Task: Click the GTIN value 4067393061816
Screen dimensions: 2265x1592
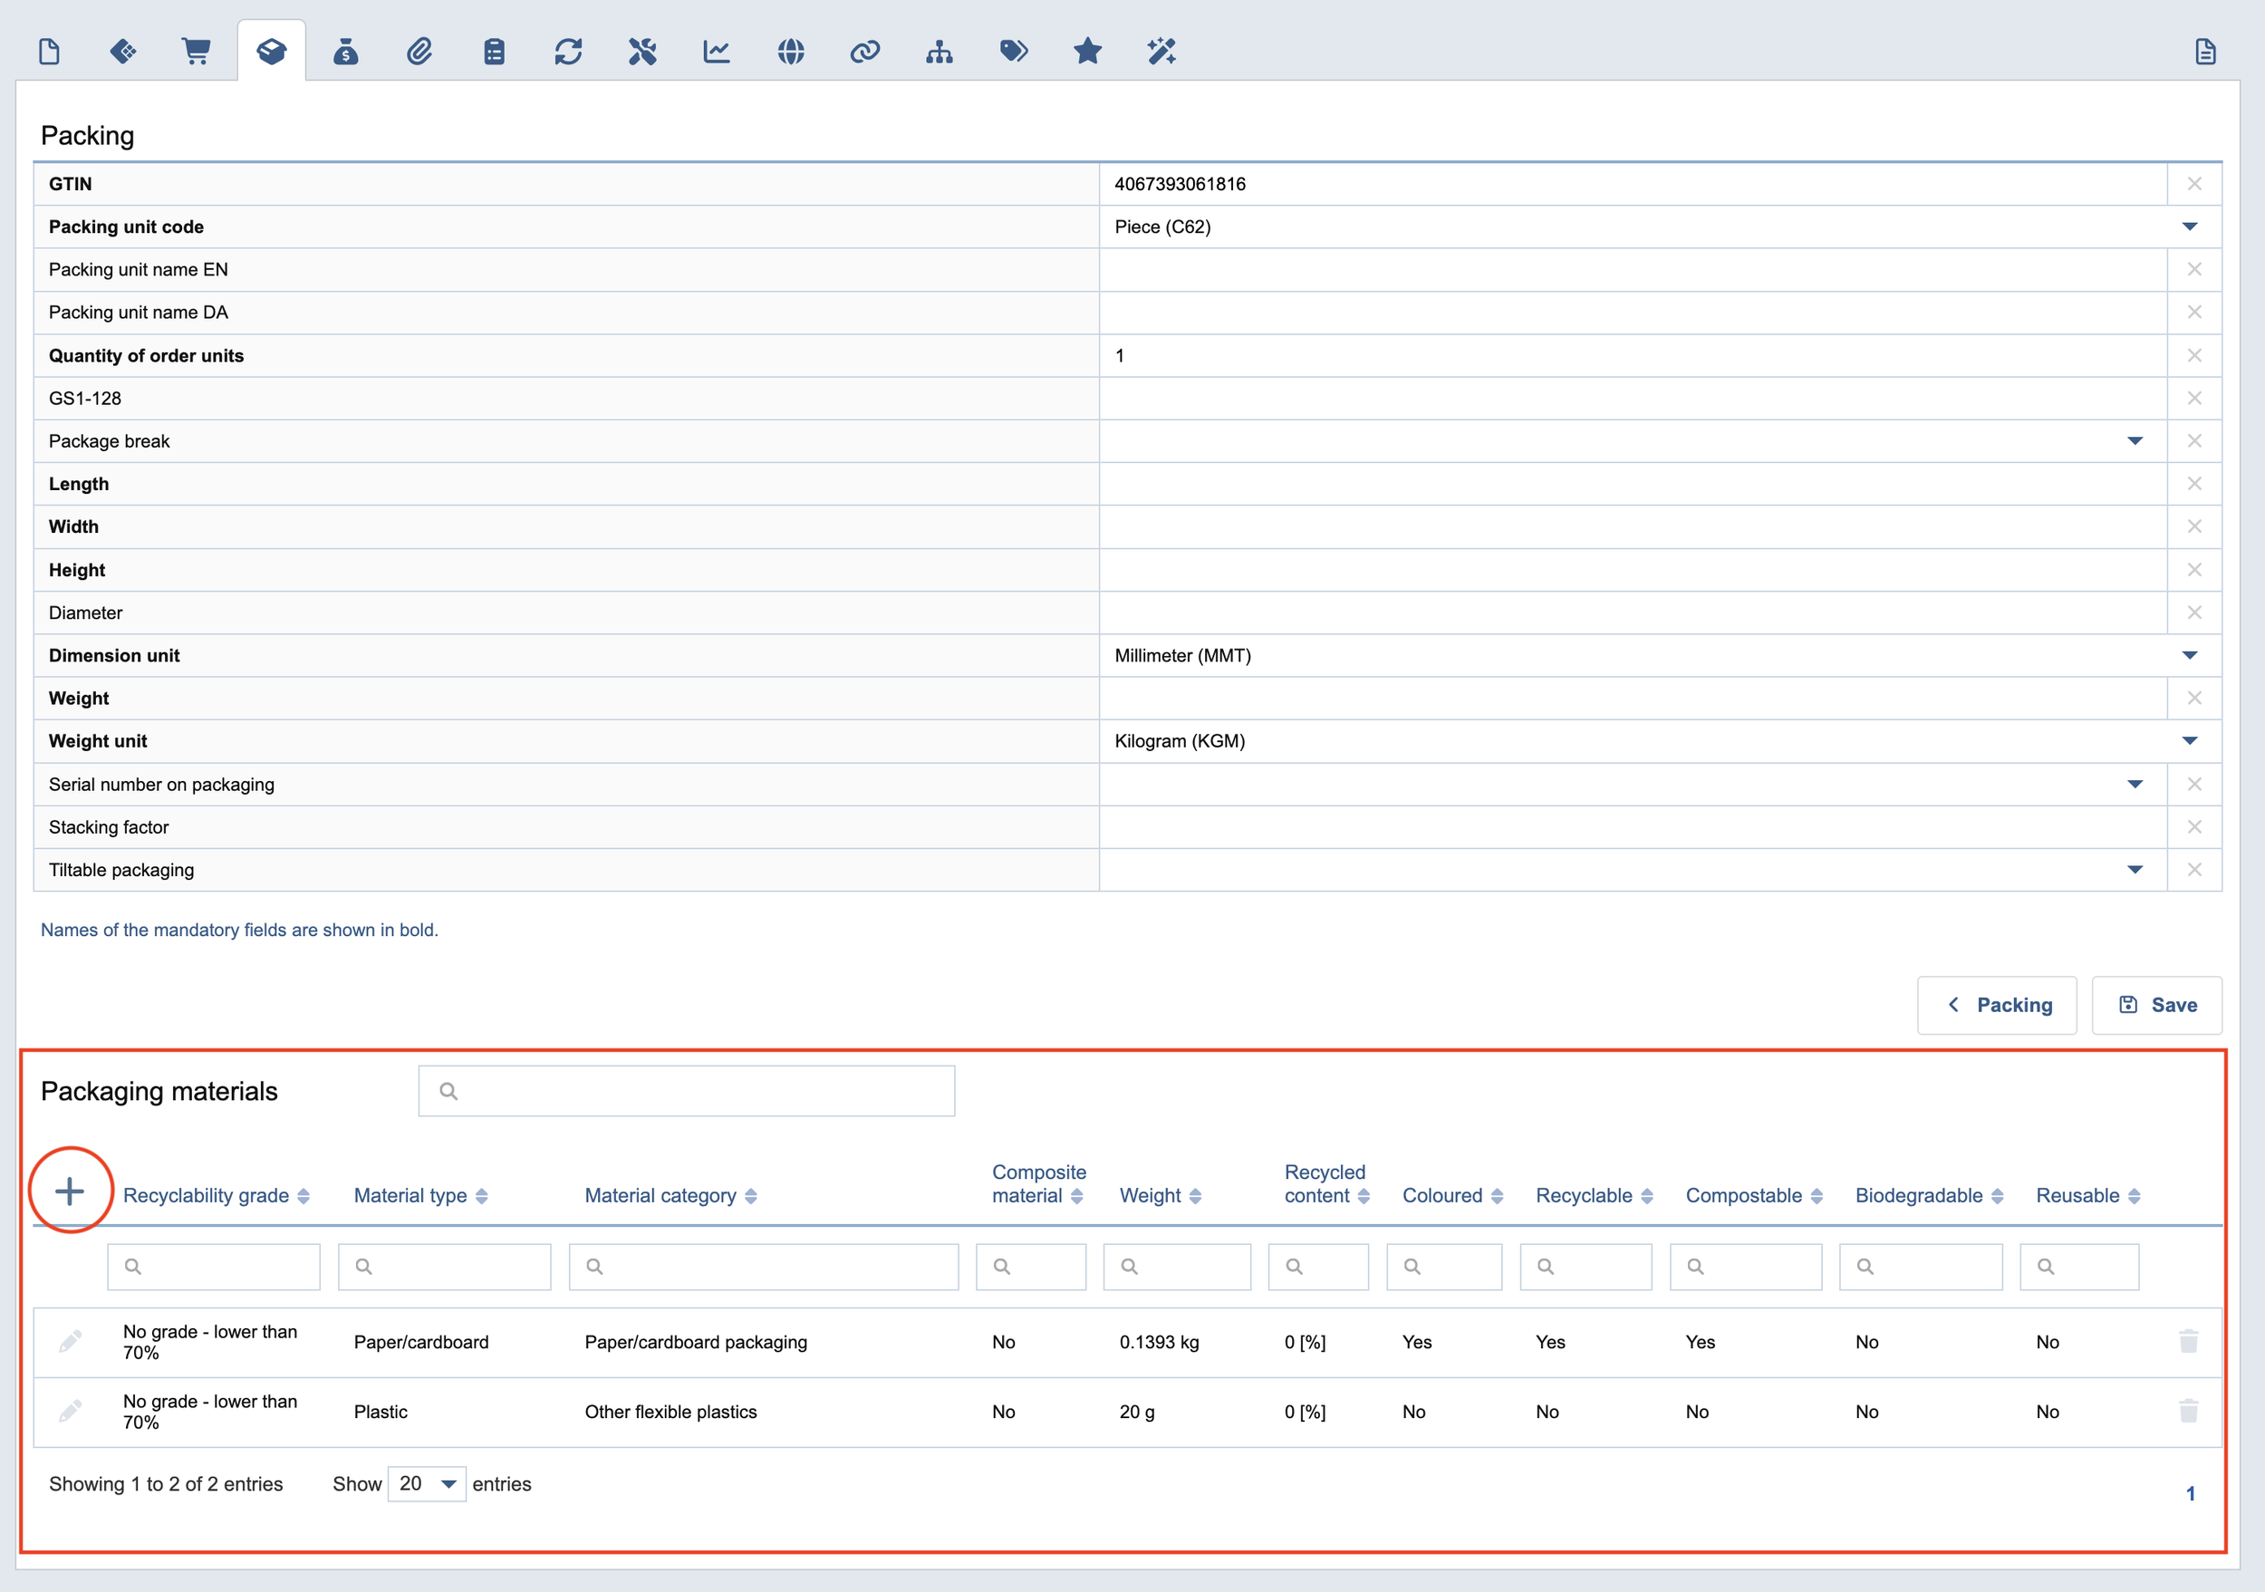Action: pos(1180,183)
